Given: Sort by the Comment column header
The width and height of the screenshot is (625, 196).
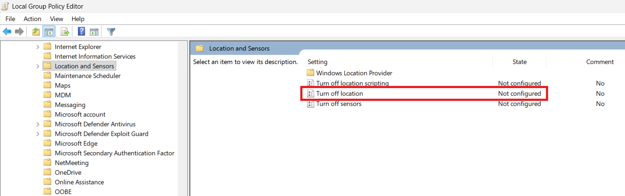Looking at the screenshot, I should [x=600, y=62].
